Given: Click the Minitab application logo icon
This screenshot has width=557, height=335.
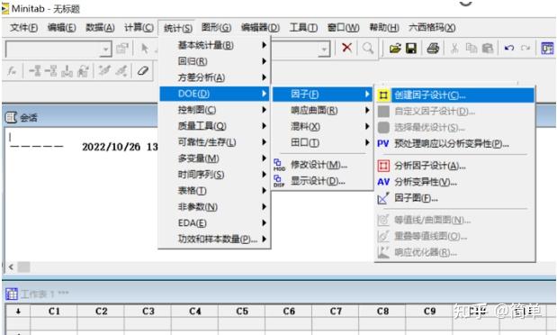Looking at the screenshot, I should click(x=5, y=8).
